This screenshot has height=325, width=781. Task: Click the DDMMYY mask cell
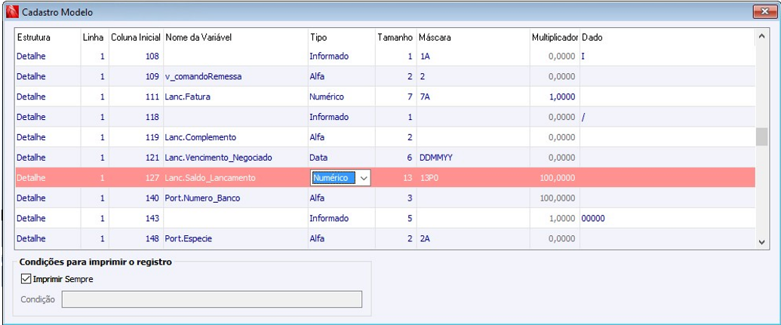coord(474,158)
